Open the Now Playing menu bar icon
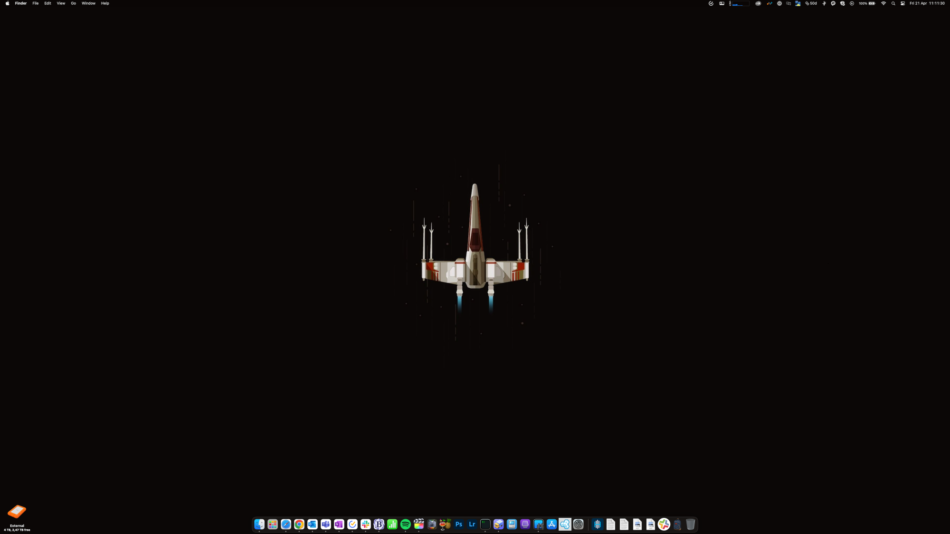The height and width of the screenshot is (534, 950). [x=852, y=3]
